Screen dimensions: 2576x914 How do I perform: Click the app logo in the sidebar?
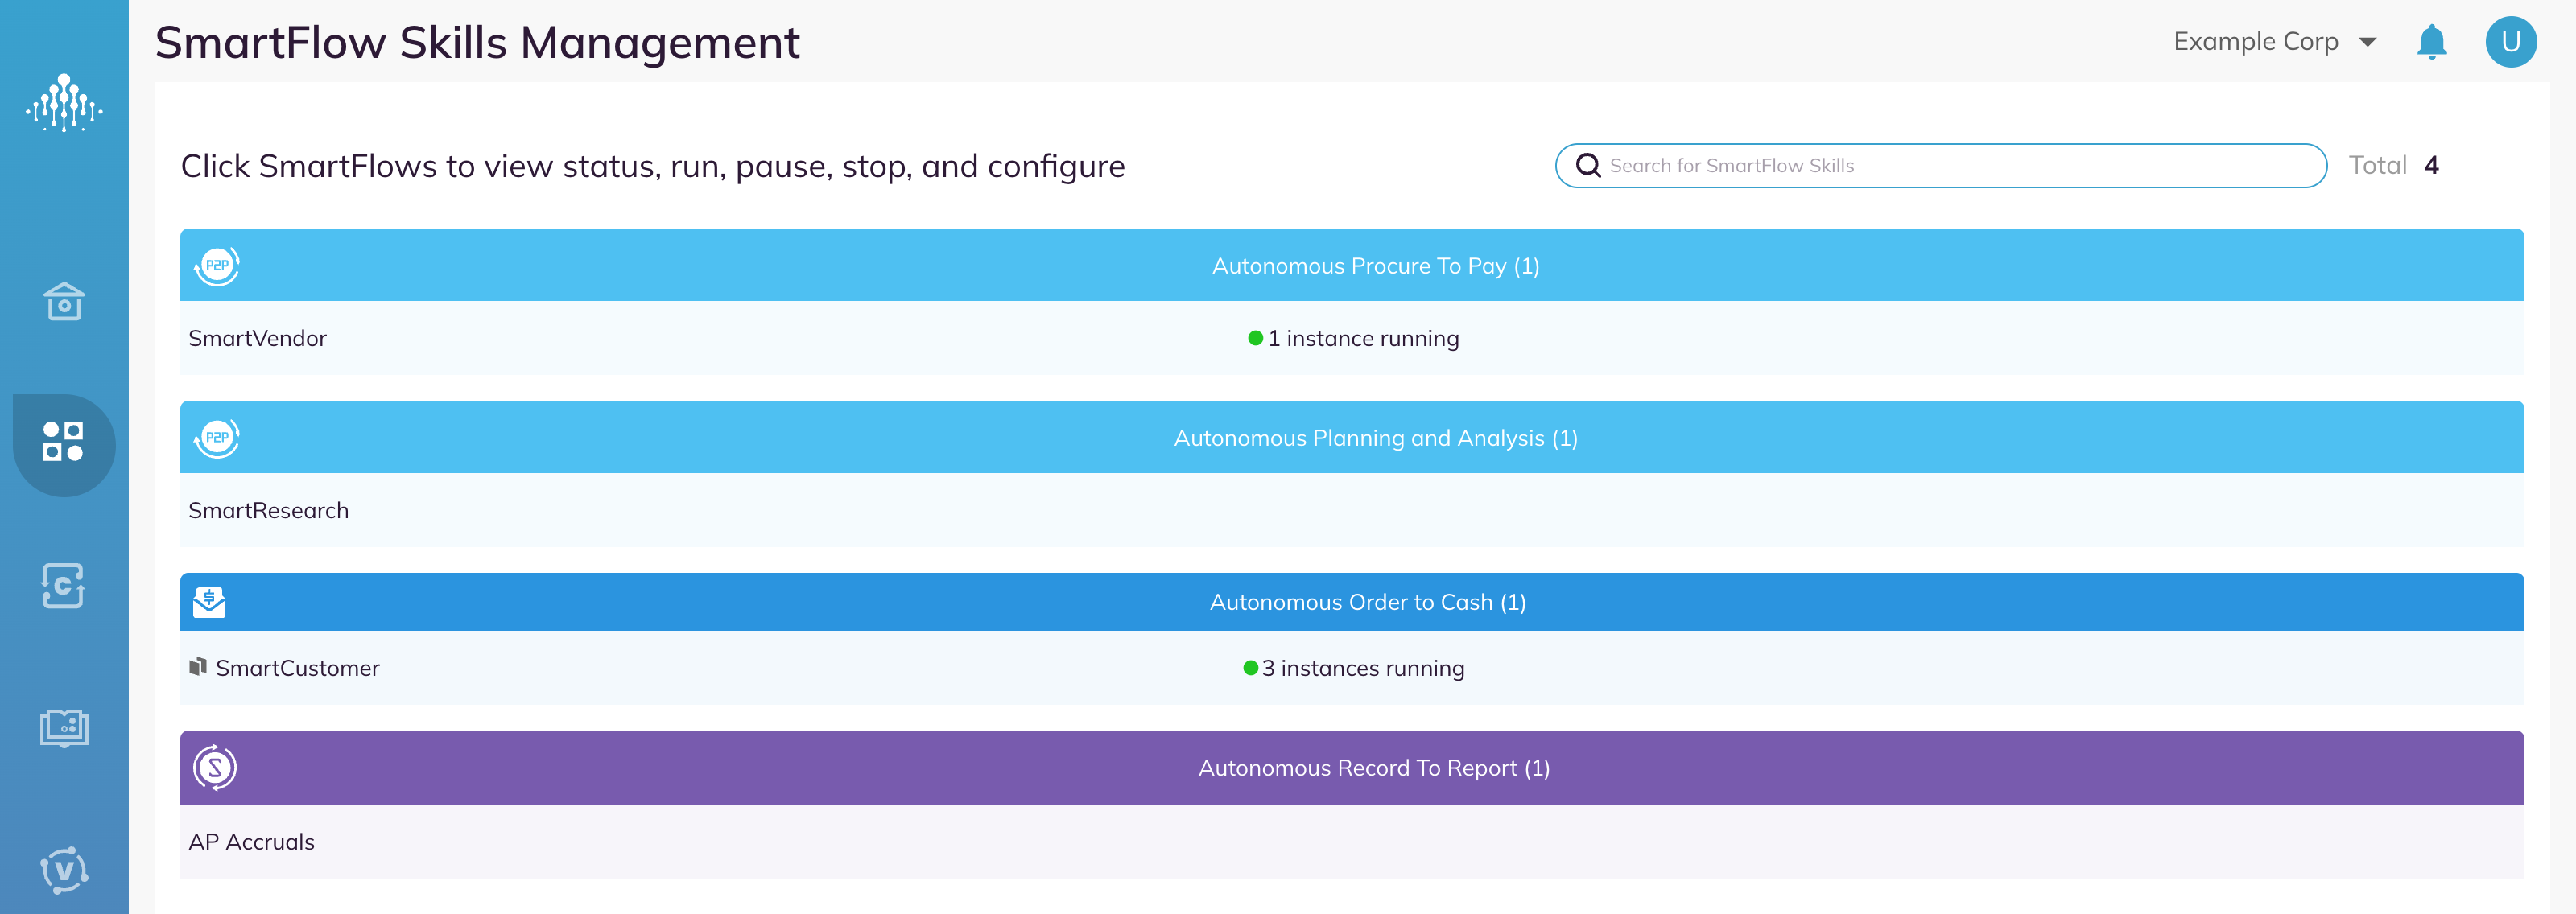coord(64,102)
